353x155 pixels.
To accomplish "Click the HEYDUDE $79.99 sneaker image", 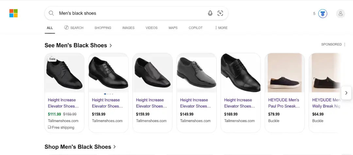I will [x=285, y=73].
